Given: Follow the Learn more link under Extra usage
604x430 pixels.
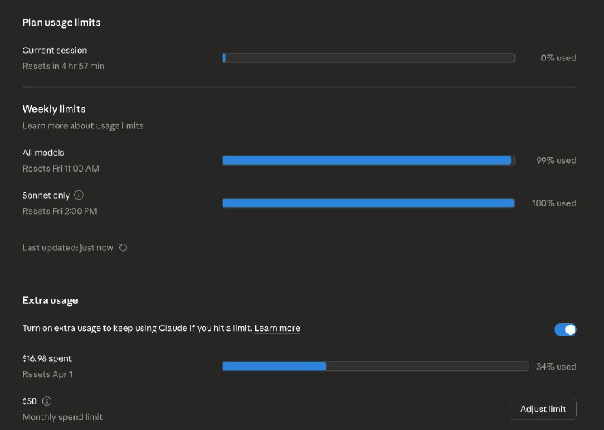Looking at the screenshot, I should click(x=277, y=329).
